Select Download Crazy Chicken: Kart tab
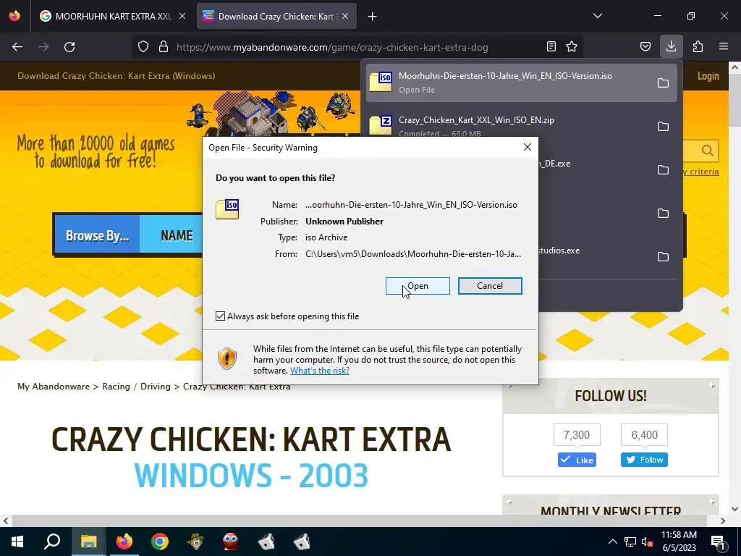The image size is (741, 556). (276, 16)
